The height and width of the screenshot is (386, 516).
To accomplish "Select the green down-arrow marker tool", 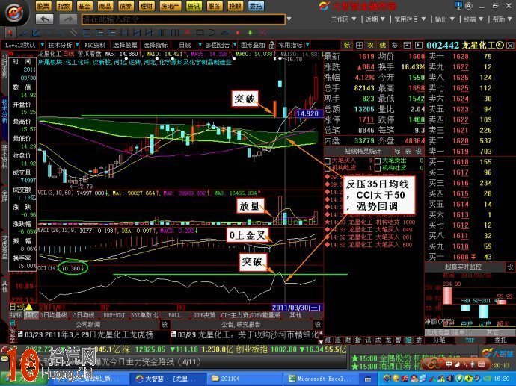I will pos(250,33).
